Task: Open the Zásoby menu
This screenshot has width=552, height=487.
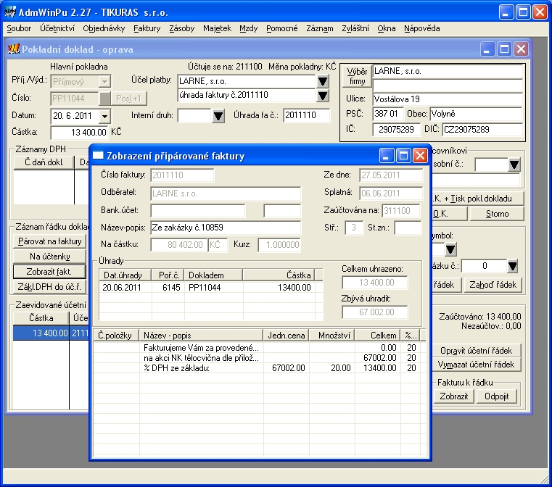Action: tap(181, 28)
